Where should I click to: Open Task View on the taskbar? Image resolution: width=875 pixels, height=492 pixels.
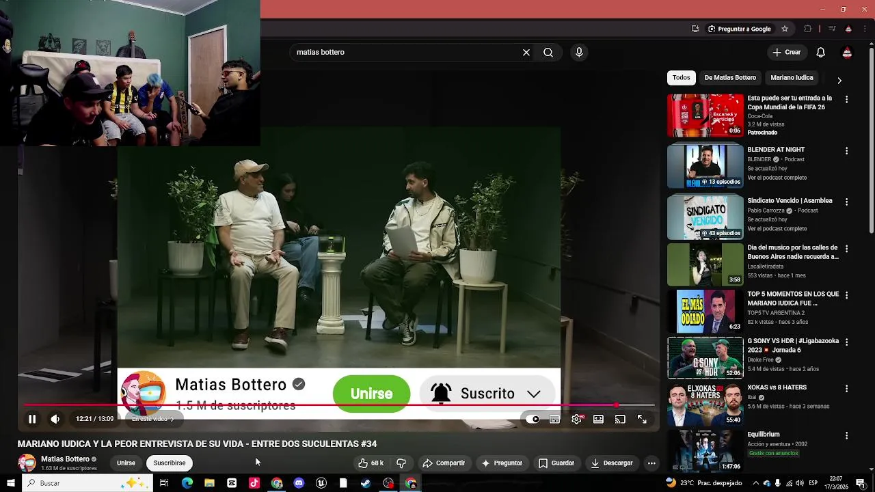[x=164, y=483]
